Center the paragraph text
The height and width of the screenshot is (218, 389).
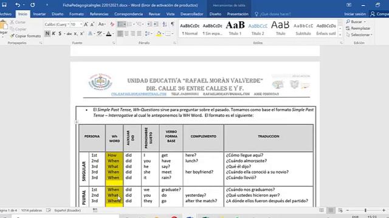tap(126, 33)
